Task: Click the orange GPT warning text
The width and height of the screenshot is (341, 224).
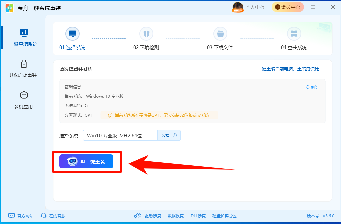Action: (x=162, y=115)
